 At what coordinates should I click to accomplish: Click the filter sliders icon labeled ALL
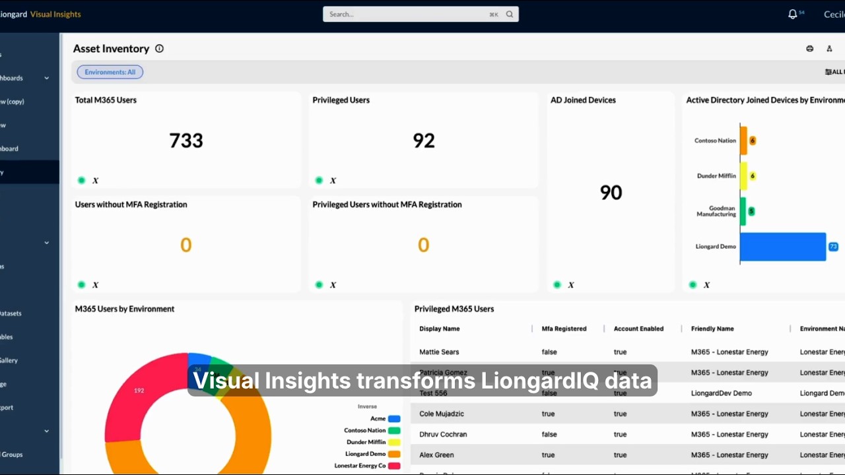pos(828,72)
